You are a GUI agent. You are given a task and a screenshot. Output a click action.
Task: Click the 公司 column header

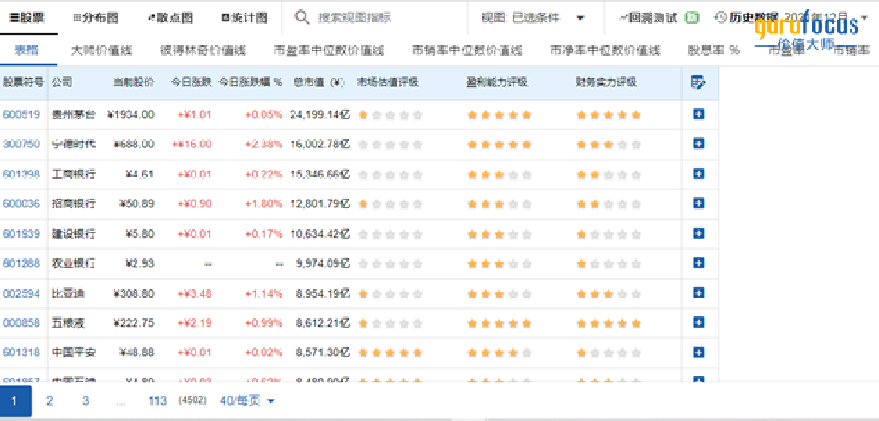(62, 83)
